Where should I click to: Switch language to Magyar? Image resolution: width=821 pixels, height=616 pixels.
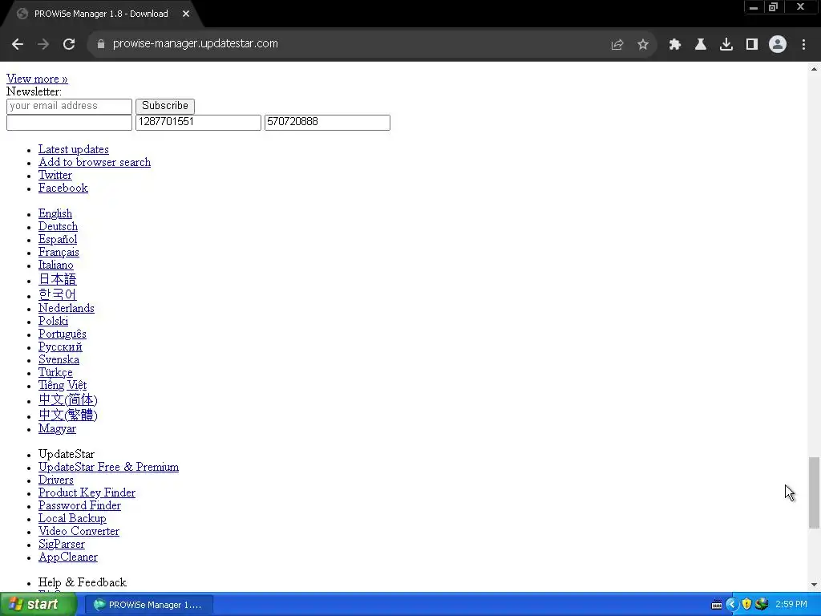[x=57, y=429]
